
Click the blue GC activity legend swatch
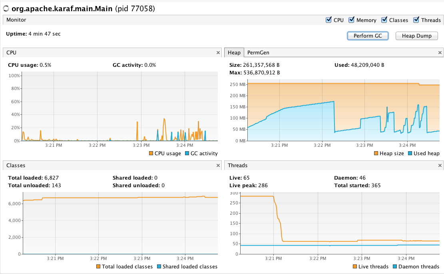point(187,153)
